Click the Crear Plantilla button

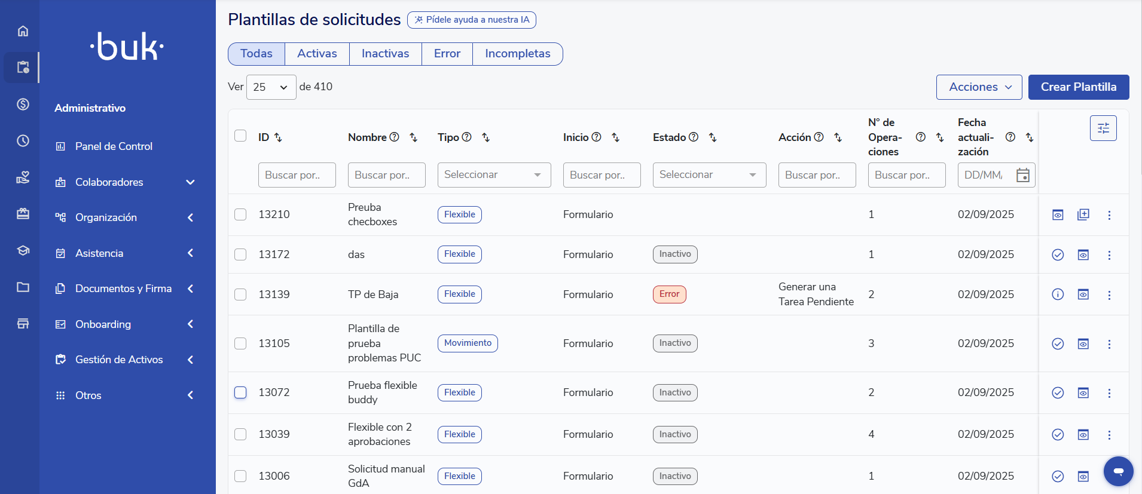(x=1078, y=87)
